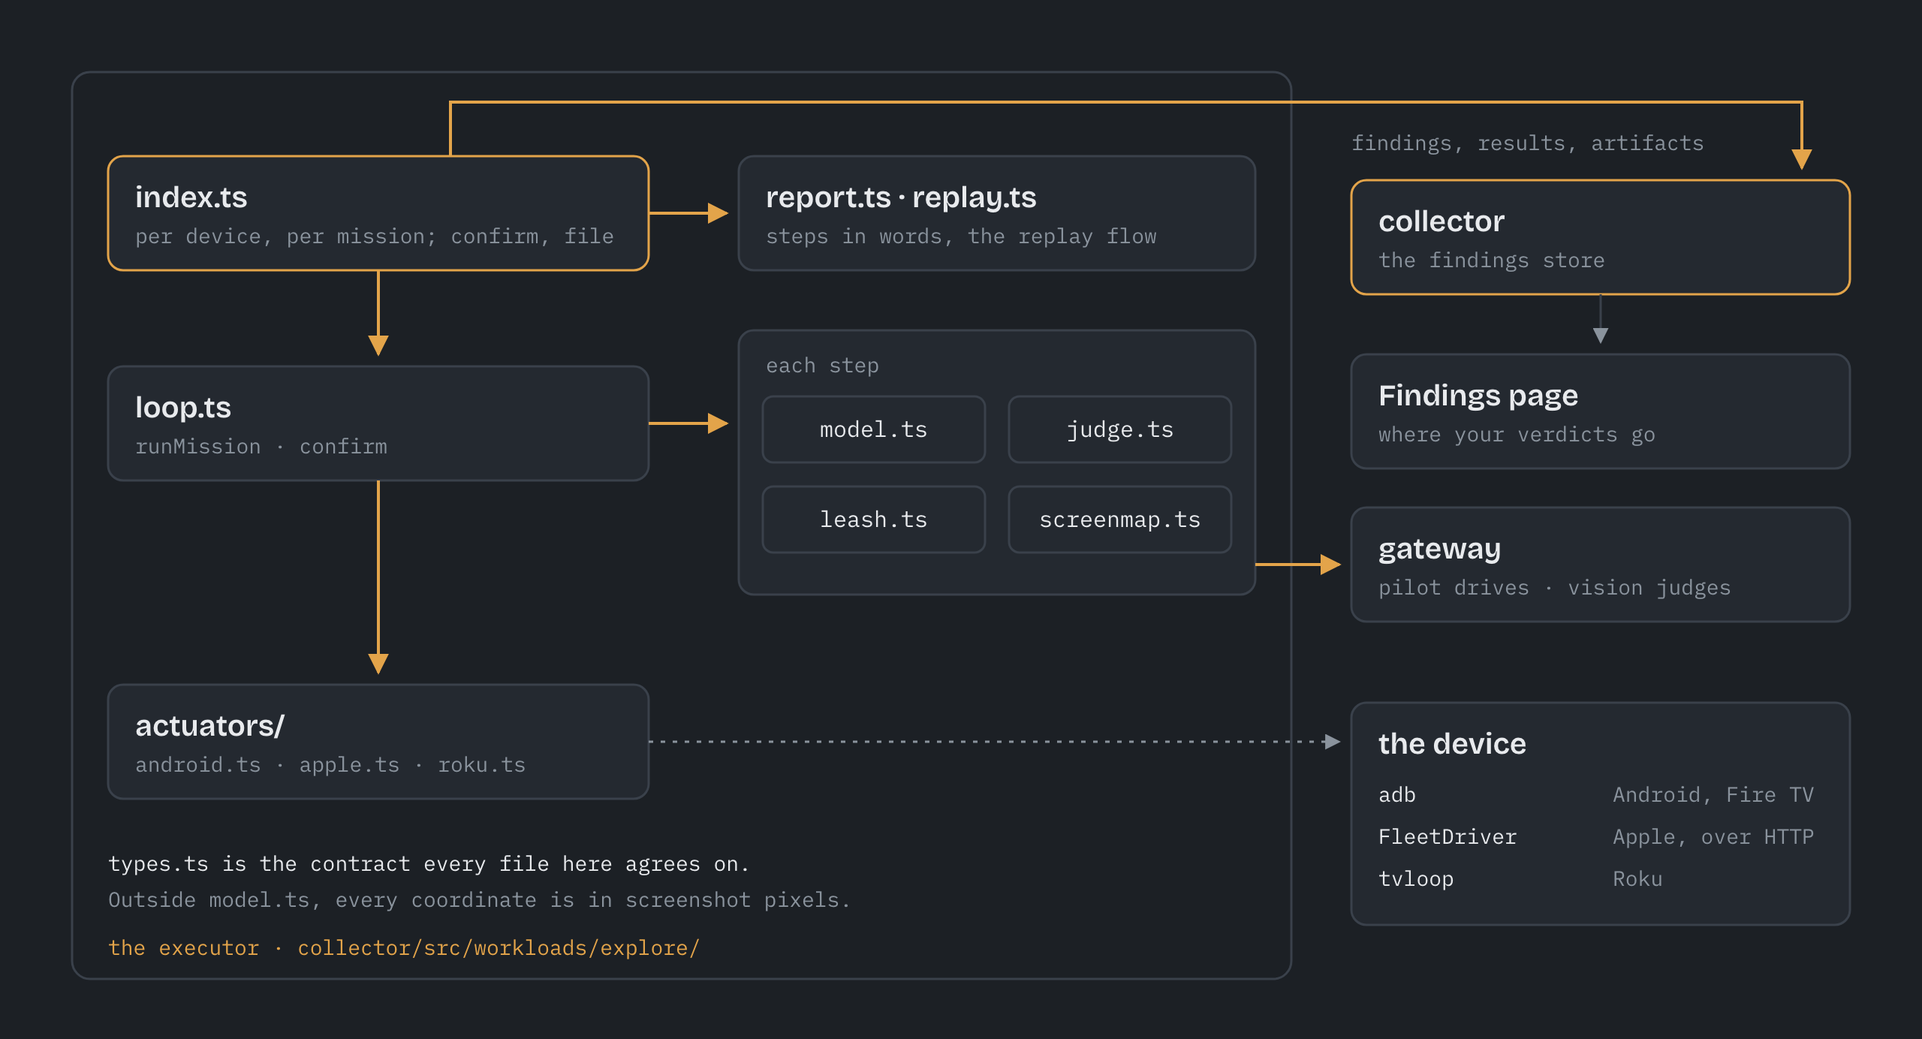Screen dimensions: 1922x1039
Task: Click 'per device, per mission; confirm, file'
Action: tap(375, 236)
